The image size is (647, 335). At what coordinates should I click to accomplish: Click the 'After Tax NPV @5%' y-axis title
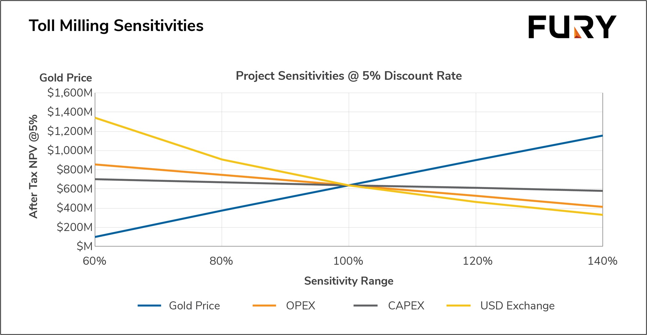[x=33, y=166]
